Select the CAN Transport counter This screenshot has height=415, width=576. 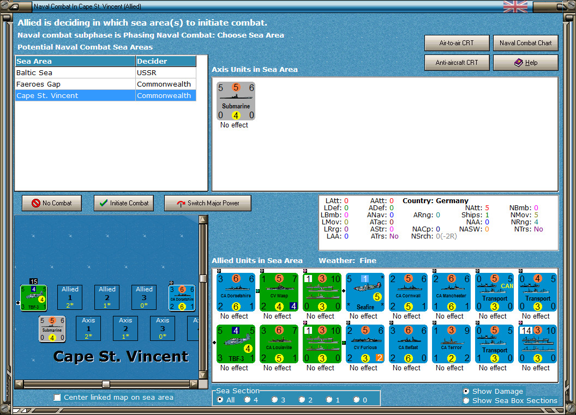[494, 292]
